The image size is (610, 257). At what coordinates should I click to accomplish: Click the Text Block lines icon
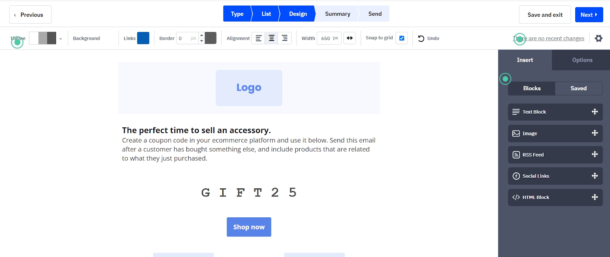[x=516, y=112]
